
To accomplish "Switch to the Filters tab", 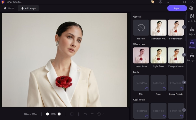I will [x=192, y=44].
